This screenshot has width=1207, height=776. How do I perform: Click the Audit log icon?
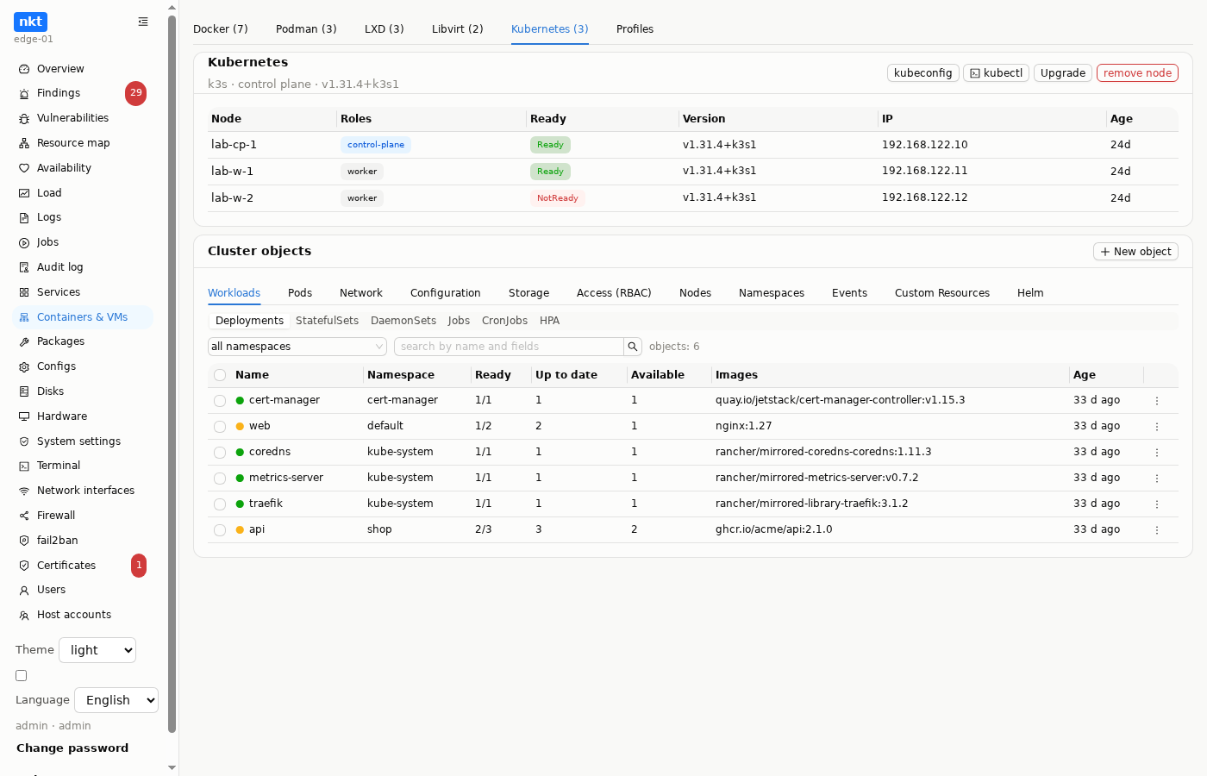coord(24,267)
